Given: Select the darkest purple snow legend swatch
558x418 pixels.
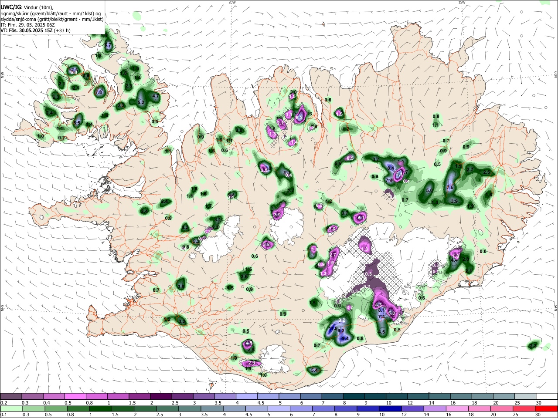Looking at the screenshot, I should pos(160,397).
